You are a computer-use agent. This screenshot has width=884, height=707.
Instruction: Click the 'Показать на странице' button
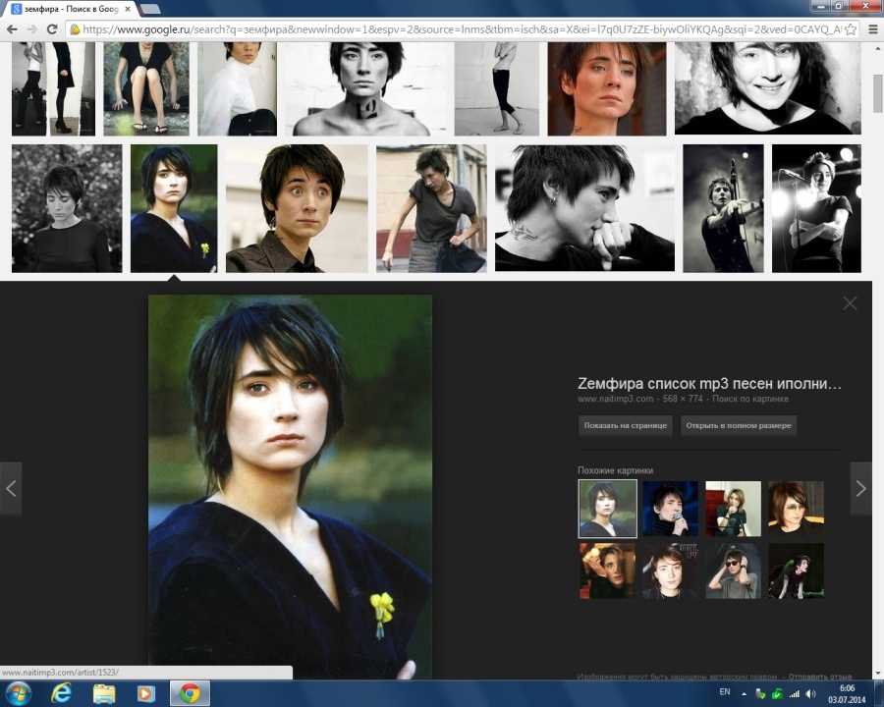pyautogui.click(x=626, y=425)
